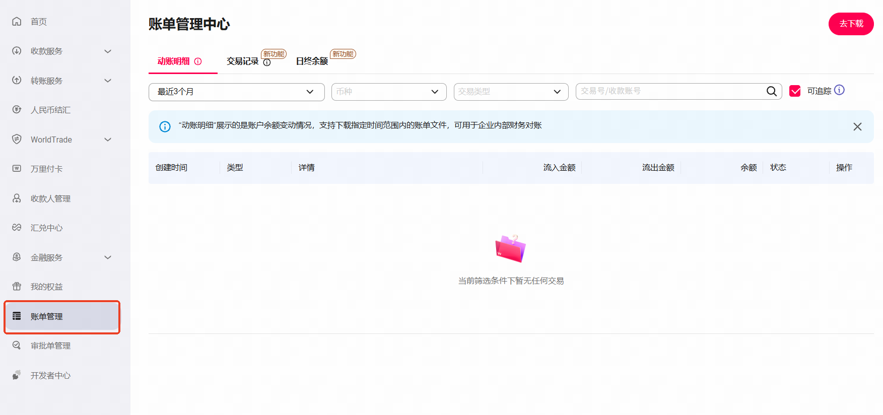Click the 收款人管理 person icon

pos(17,198)
